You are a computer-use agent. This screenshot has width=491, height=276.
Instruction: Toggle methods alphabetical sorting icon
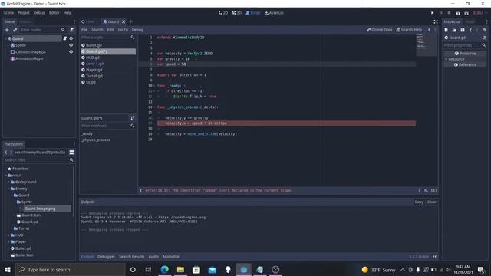click(x=133, y=118)
